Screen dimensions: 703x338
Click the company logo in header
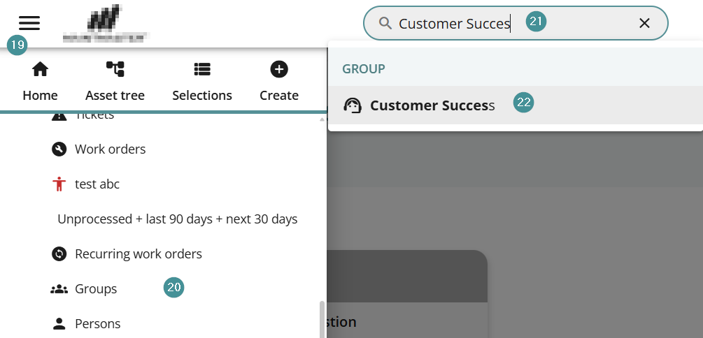coord(106,23)
